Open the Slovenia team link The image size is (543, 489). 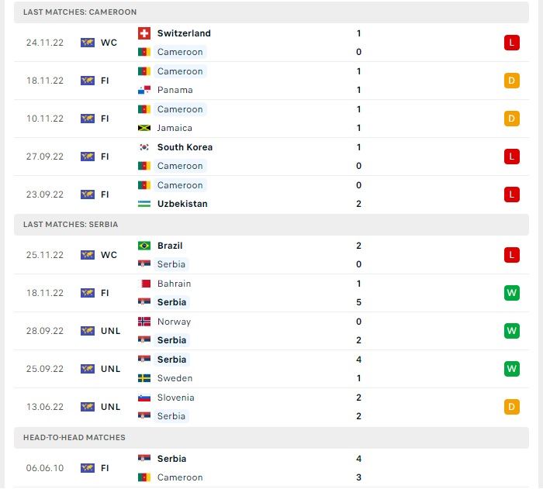point(175,398)
